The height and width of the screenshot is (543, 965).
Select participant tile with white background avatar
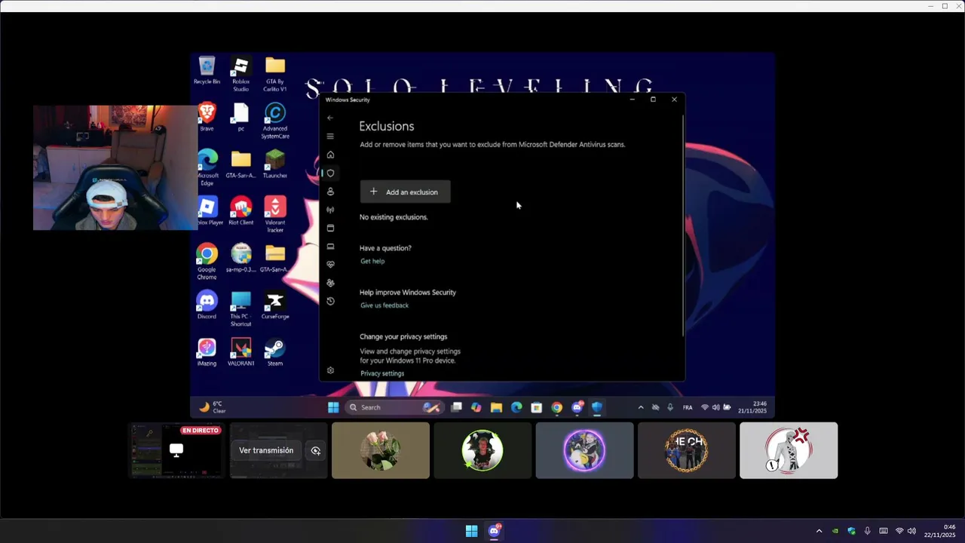[x=789, y=450]
